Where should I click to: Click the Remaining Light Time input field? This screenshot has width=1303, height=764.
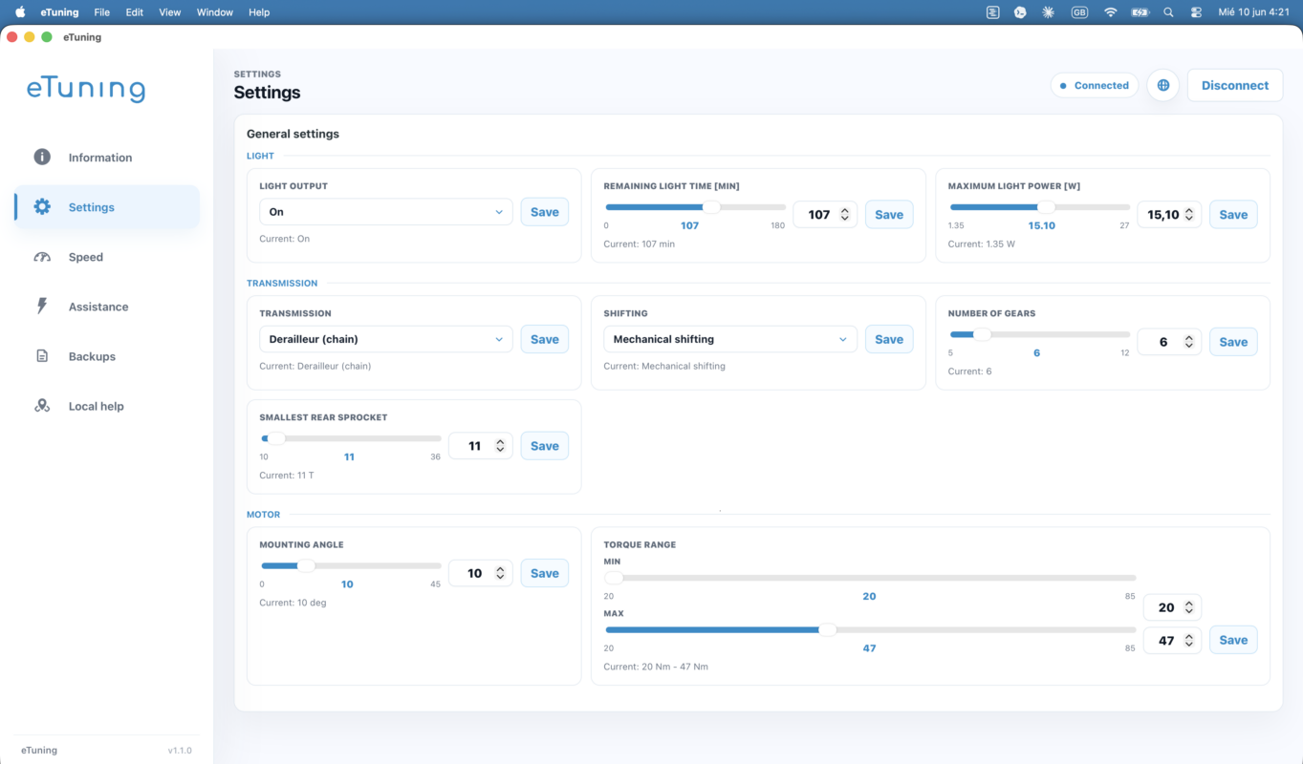click(x=825, y=215)
